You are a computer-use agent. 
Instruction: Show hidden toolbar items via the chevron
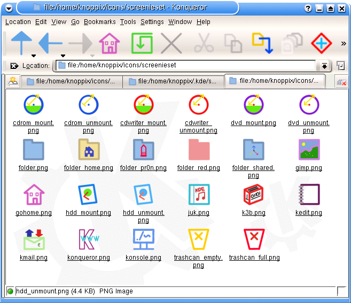point(344,43)
